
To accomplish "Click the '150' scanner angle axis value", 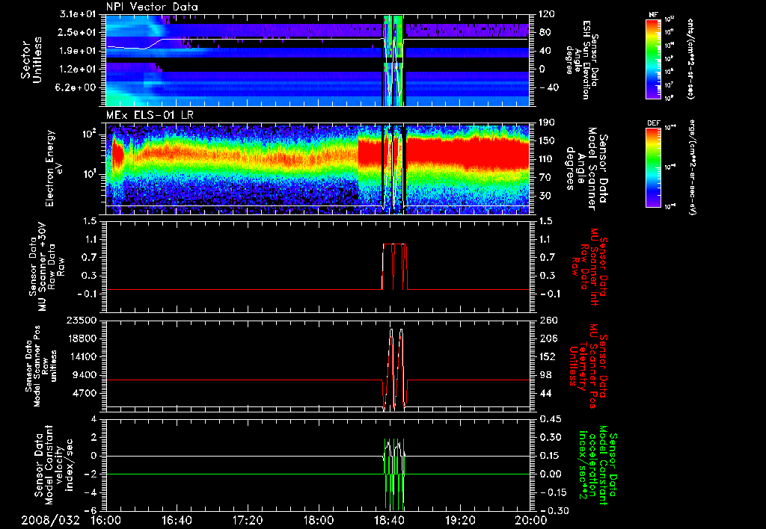I will point(547,140).
